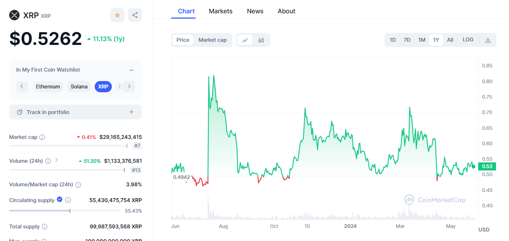Click the 11.13% (1y) change label

click(106, 39)
